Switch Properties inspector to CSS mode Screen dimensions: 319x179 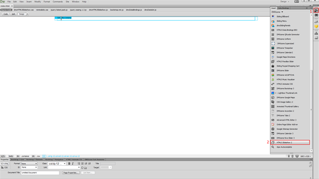click(4, 167)
